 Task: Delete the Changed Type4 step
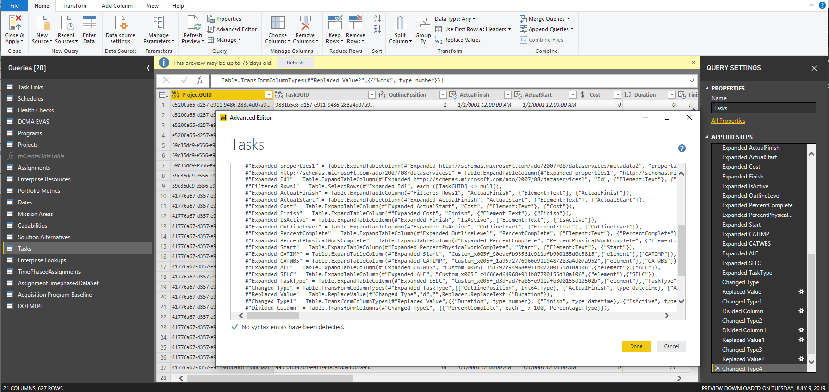(718, 368)
